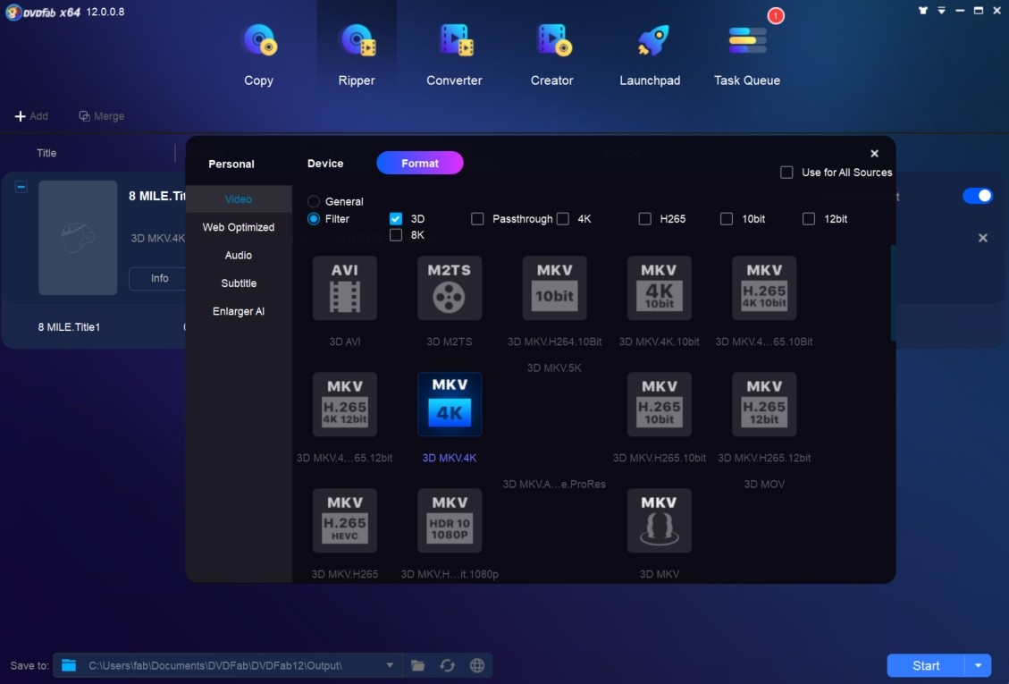Pick the MKV H.265 4K 10bit format icon
The image size is (1009, 684).
tap(764, 288)
